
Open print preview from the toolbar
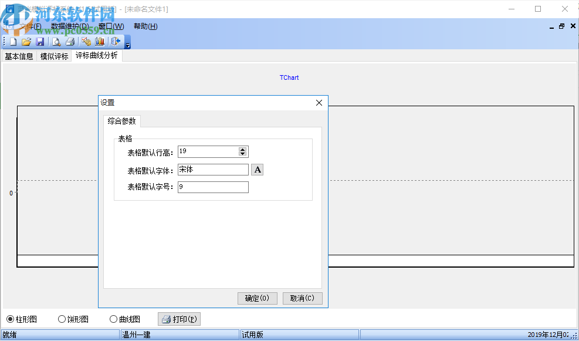(56, 41)
